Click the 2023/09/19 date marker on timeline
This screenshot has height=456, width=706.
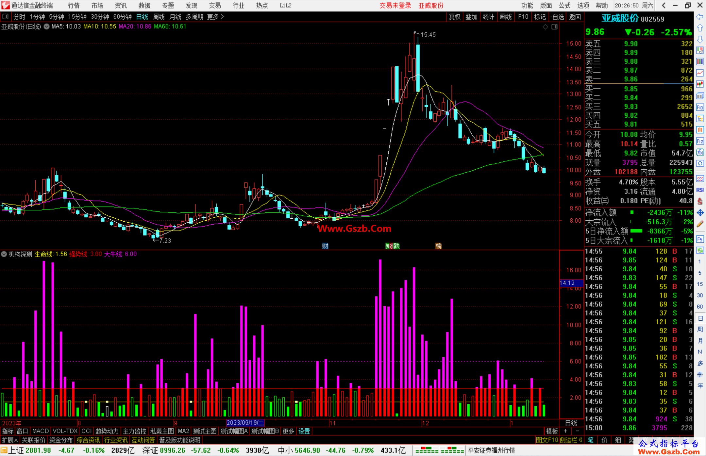point(245,423)
